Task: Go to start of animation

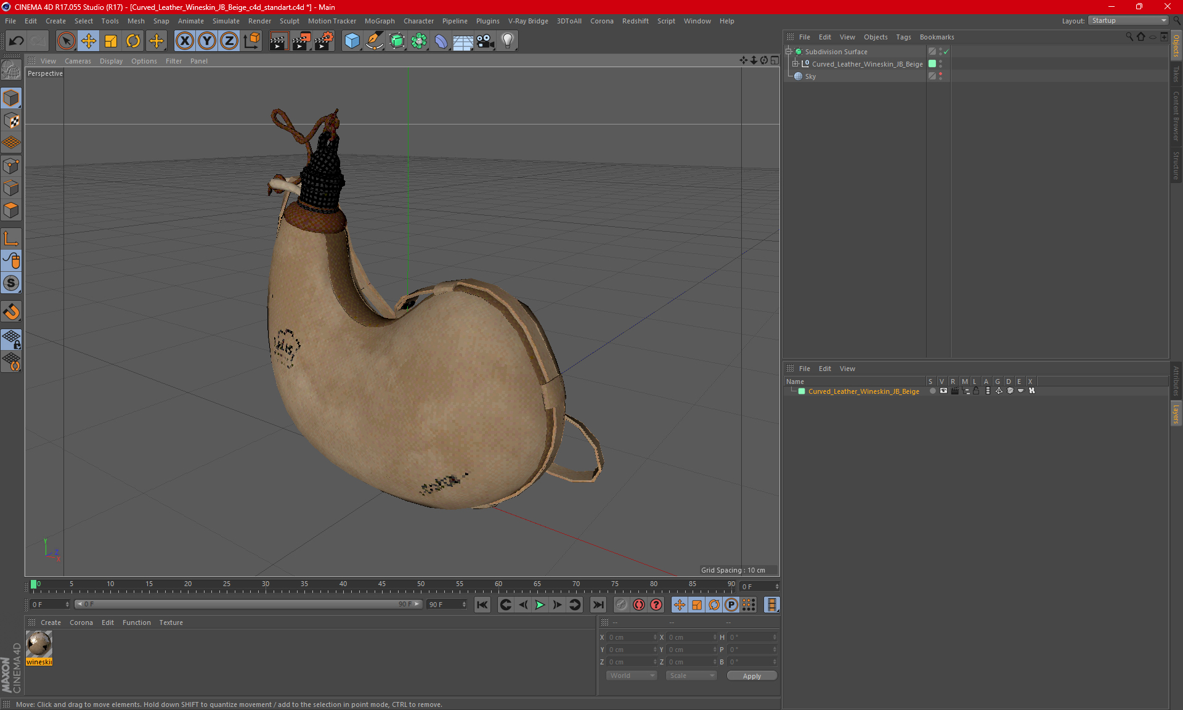Action: [x=482, y=605]
